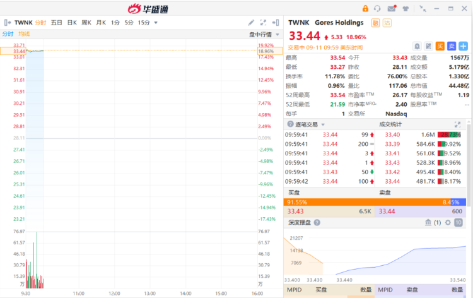Click the 市盈率 value 26.17
The image size is (473, 298).
pos(400,95)
